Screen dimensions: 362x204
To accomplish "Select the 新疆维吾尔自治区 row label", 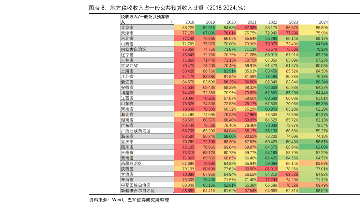I will 147,191.
